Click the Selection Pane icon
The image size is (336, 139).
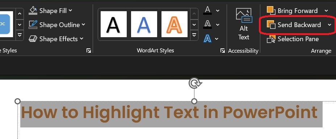271,39
